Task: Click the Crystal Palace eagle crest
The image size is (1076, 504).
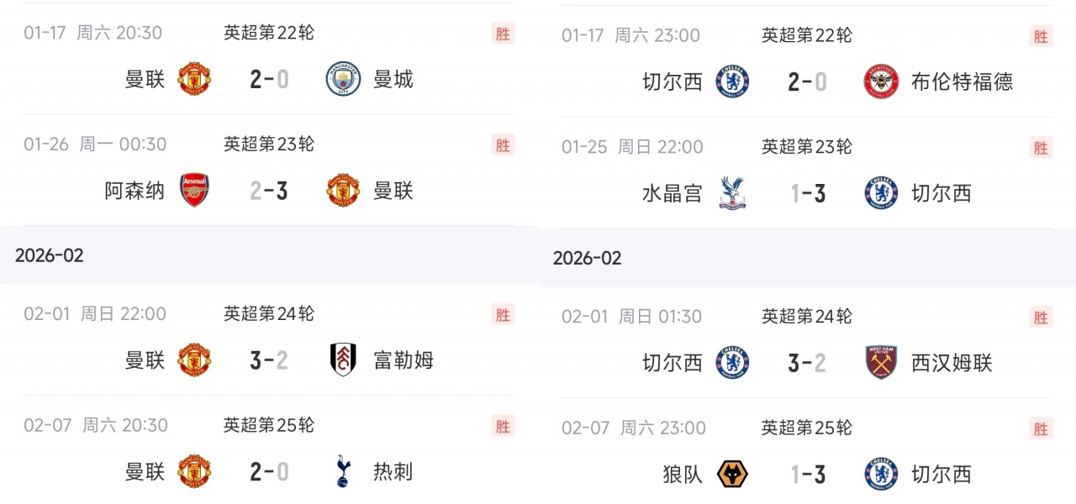Action: 732,193
